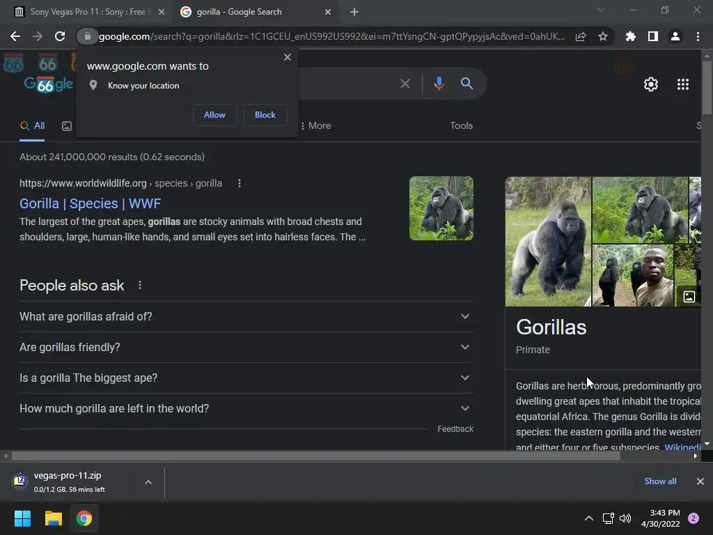Image resolution: width=713 pixels, height=535 pixels.
Task: Dismiss the location permission popup
Action: 288,57
